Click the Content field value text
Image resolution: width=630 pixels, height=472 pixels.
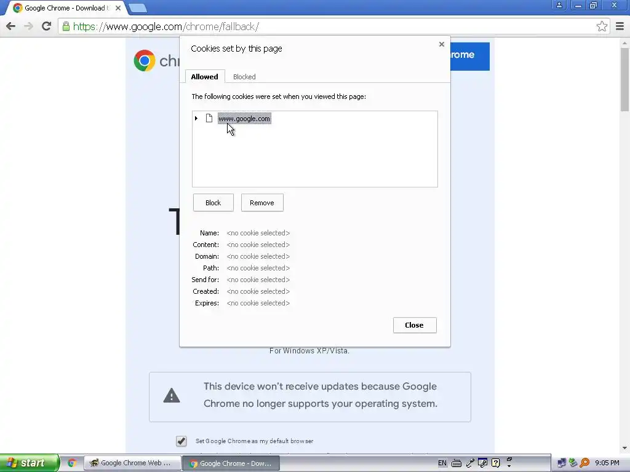[258, 245]
